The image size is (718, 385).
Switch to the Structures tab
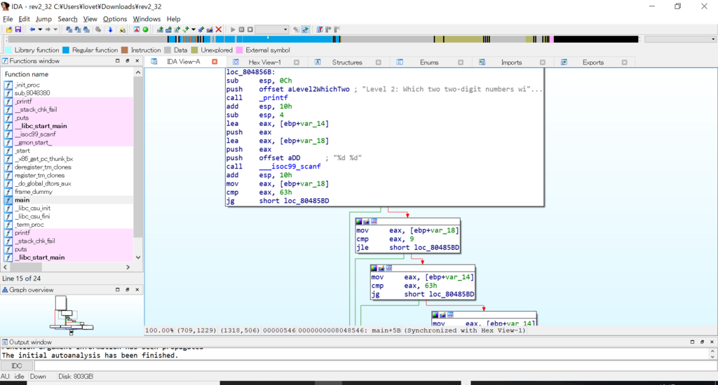coord(347,62)
